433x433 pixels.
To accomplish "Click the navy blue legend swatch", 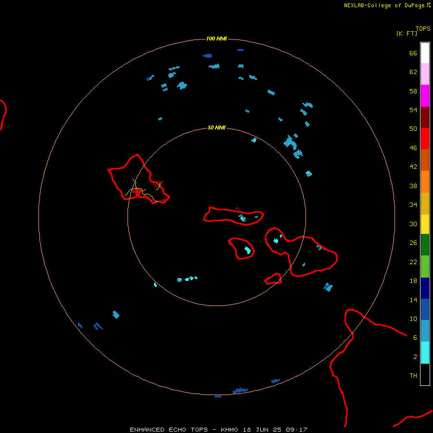I will coord(425,288).
